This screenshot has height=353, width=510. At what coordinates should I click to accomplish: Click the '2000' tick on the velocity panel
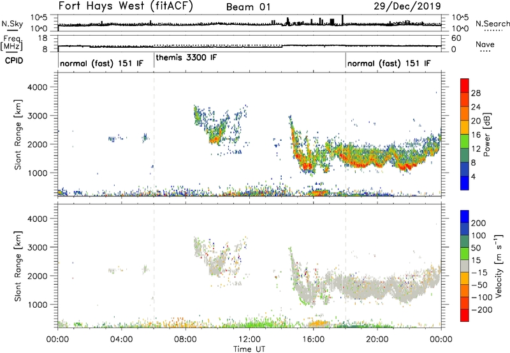(37, 276)
